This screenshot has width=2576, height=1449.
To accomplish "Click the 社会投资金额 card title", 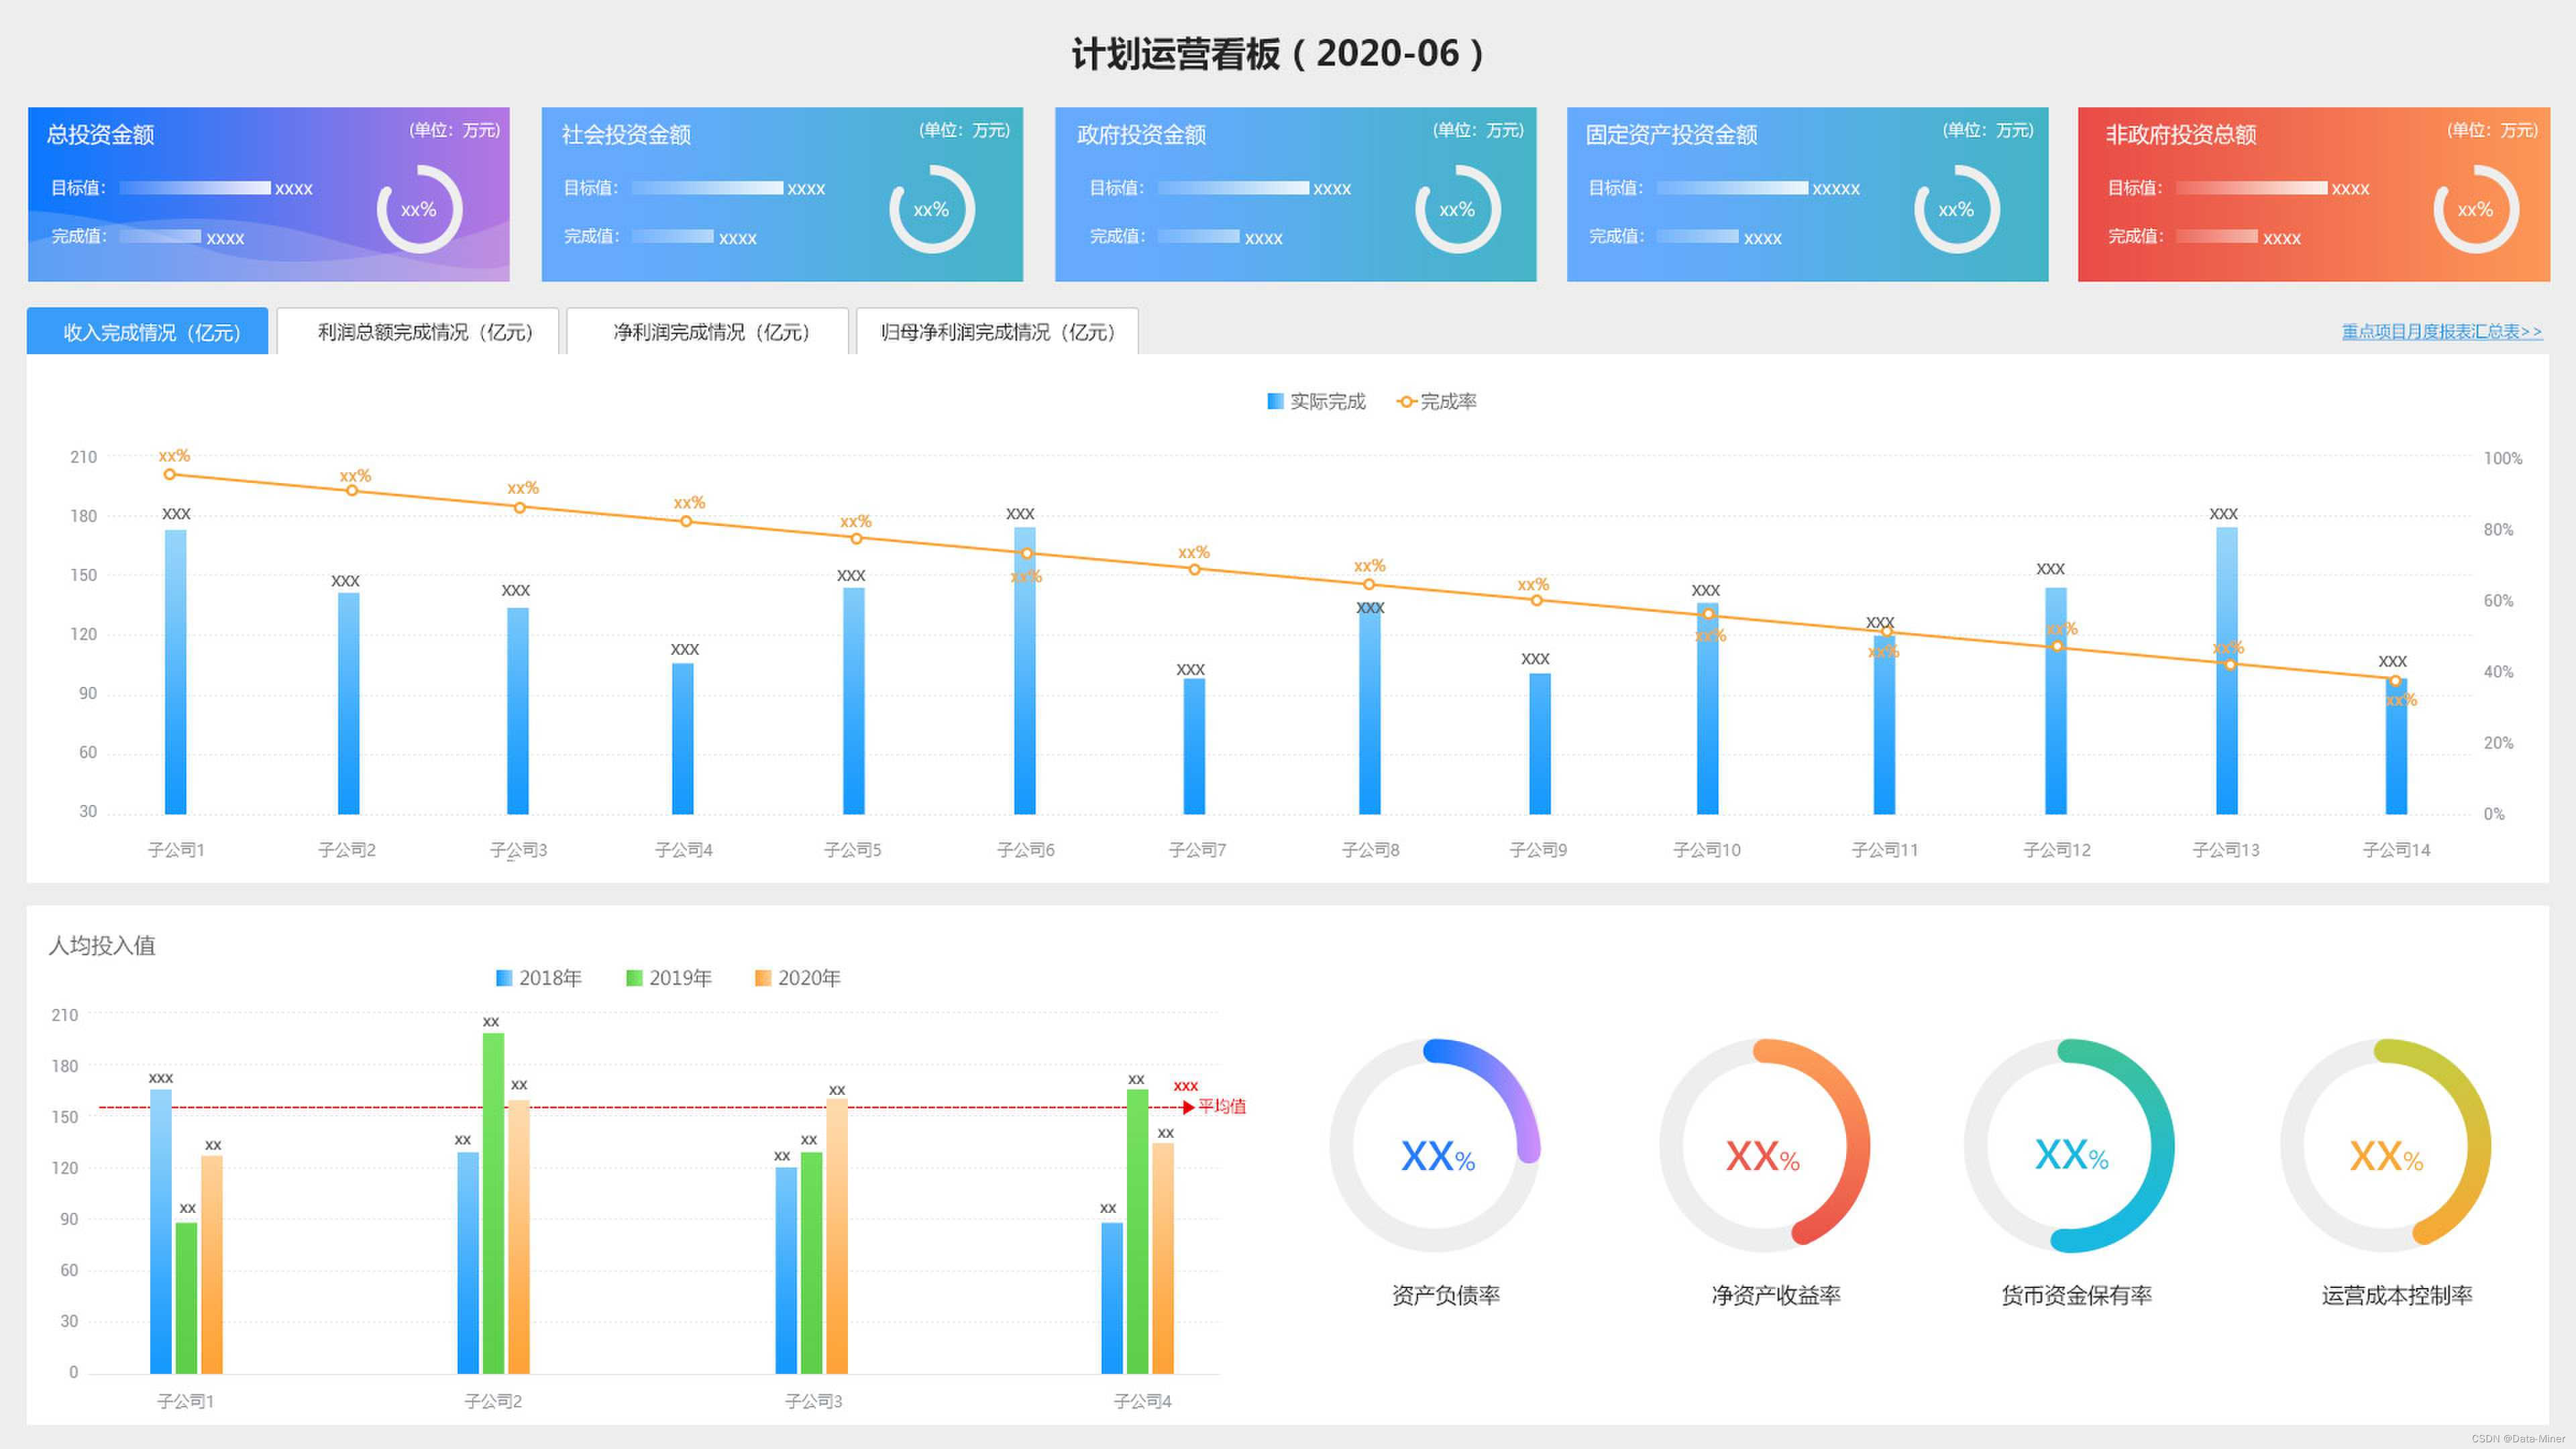I will pyautogui.click(x=626, y=134).
